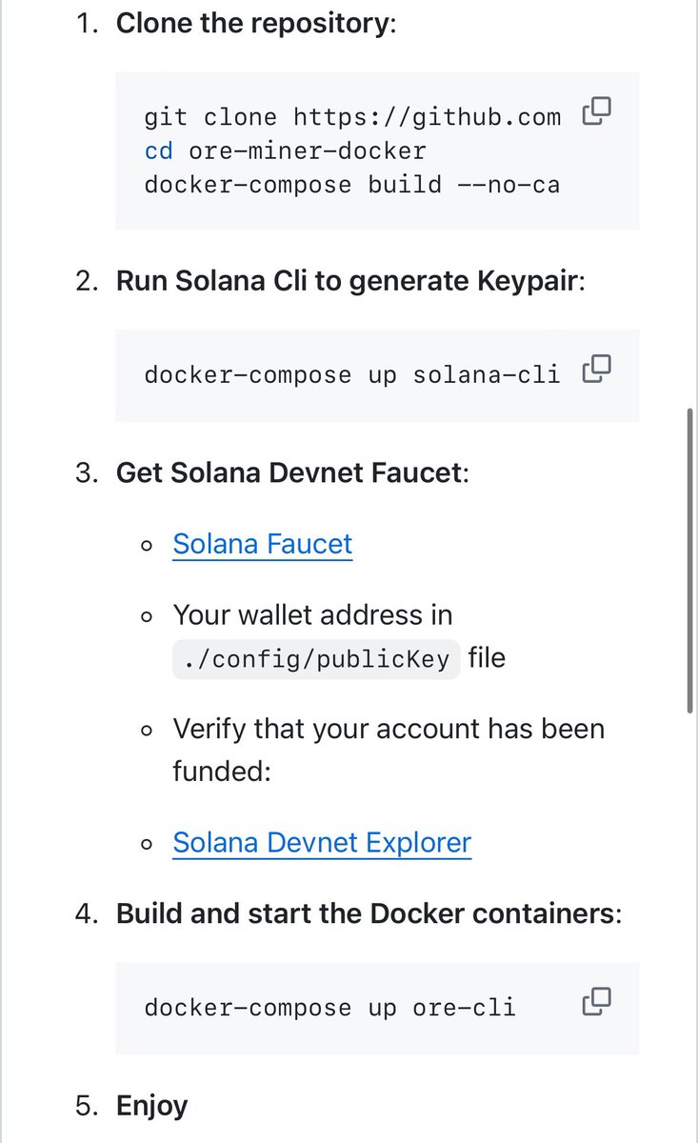Image resolution: width=698 pixels, height=1143 pixels.
Task: Click the ore-miner-docker directory name
Action: [308, 151]
